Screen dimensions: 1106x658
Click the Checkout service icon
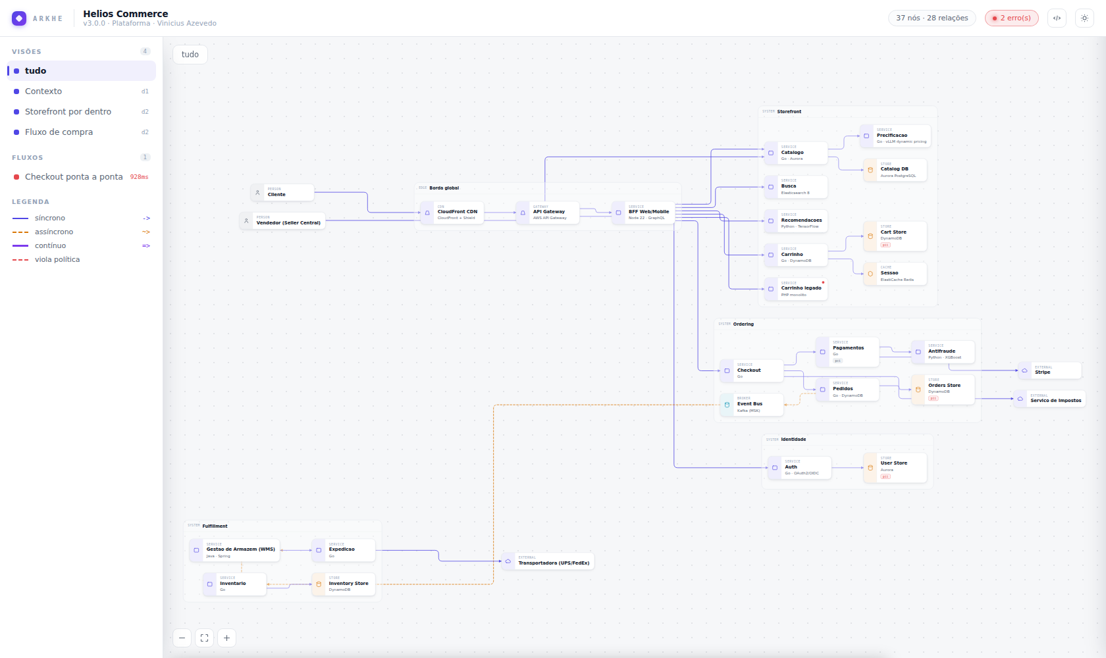click(727, 371)
